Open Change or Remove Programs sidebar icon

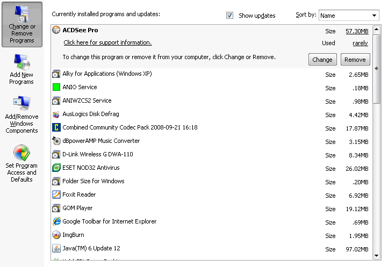pyautogui.click(x=22, y=24)
